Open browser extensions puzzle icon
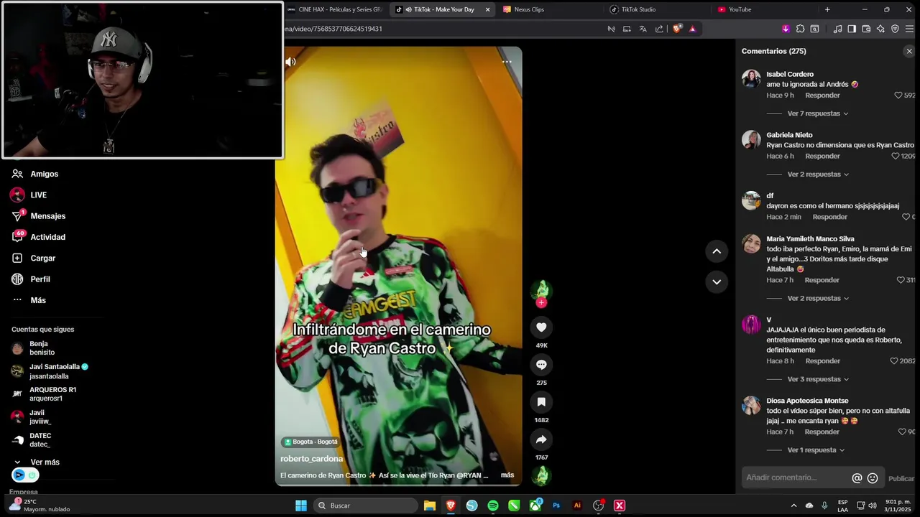Screen dimensions: 920x517 click(x=800, y=29)
